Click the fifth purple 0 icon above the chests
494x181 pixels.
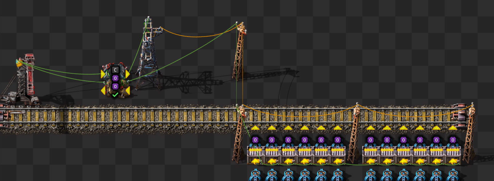tap(321, 140)
